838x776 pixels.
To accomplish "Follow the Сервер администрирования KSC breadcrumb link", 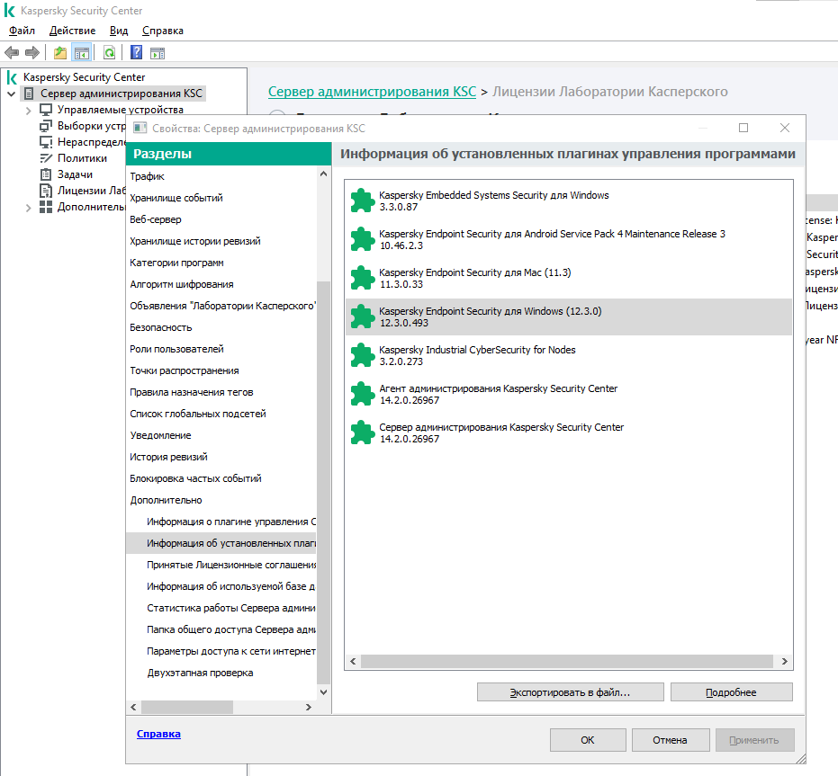I will click(372, 92).
